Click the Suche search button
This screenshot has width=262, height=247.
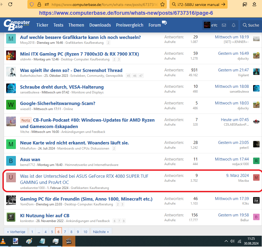(x=251, y=25)
